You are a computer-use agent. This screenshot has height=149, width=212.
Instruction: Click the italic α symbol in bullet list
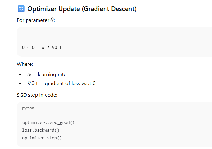(29, 75)
